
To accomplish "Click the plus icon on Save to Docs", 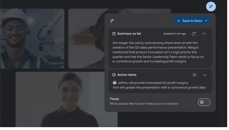I will click(x=178, y=21).
